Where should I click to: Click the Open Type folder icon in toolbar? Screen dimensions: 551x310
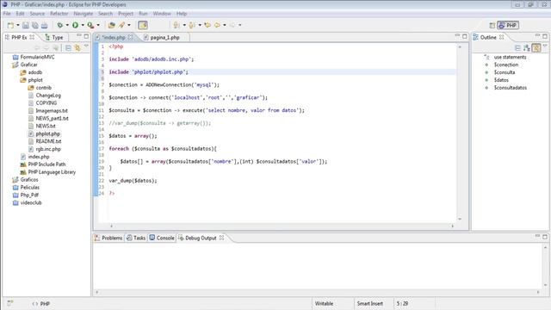(x=112, y=25)
